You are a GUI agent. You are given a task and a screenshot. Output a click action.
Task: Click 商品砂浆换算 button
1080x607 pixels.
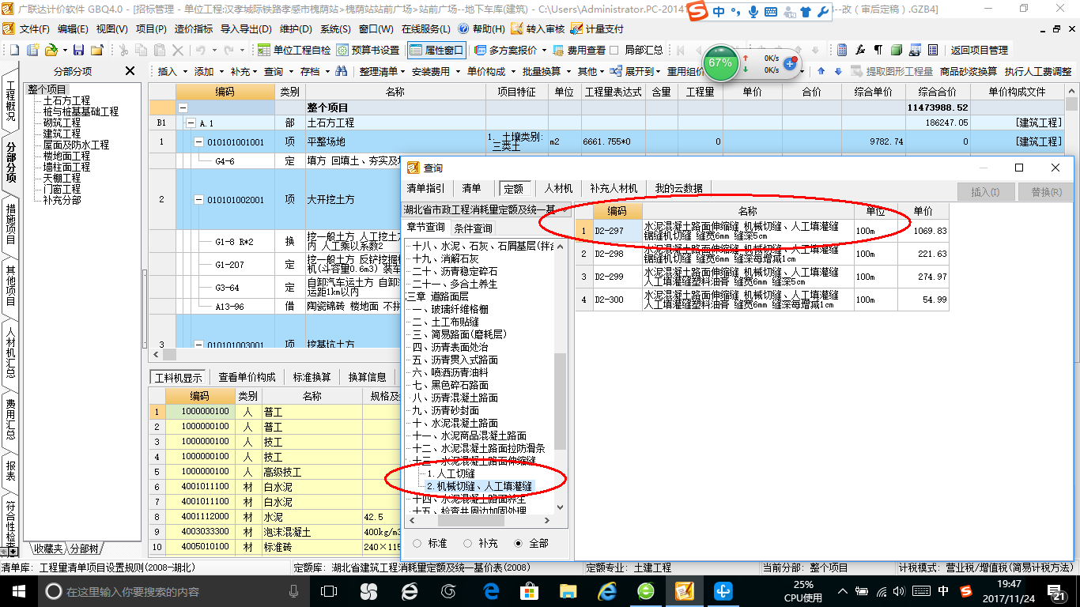coord(969,71)
